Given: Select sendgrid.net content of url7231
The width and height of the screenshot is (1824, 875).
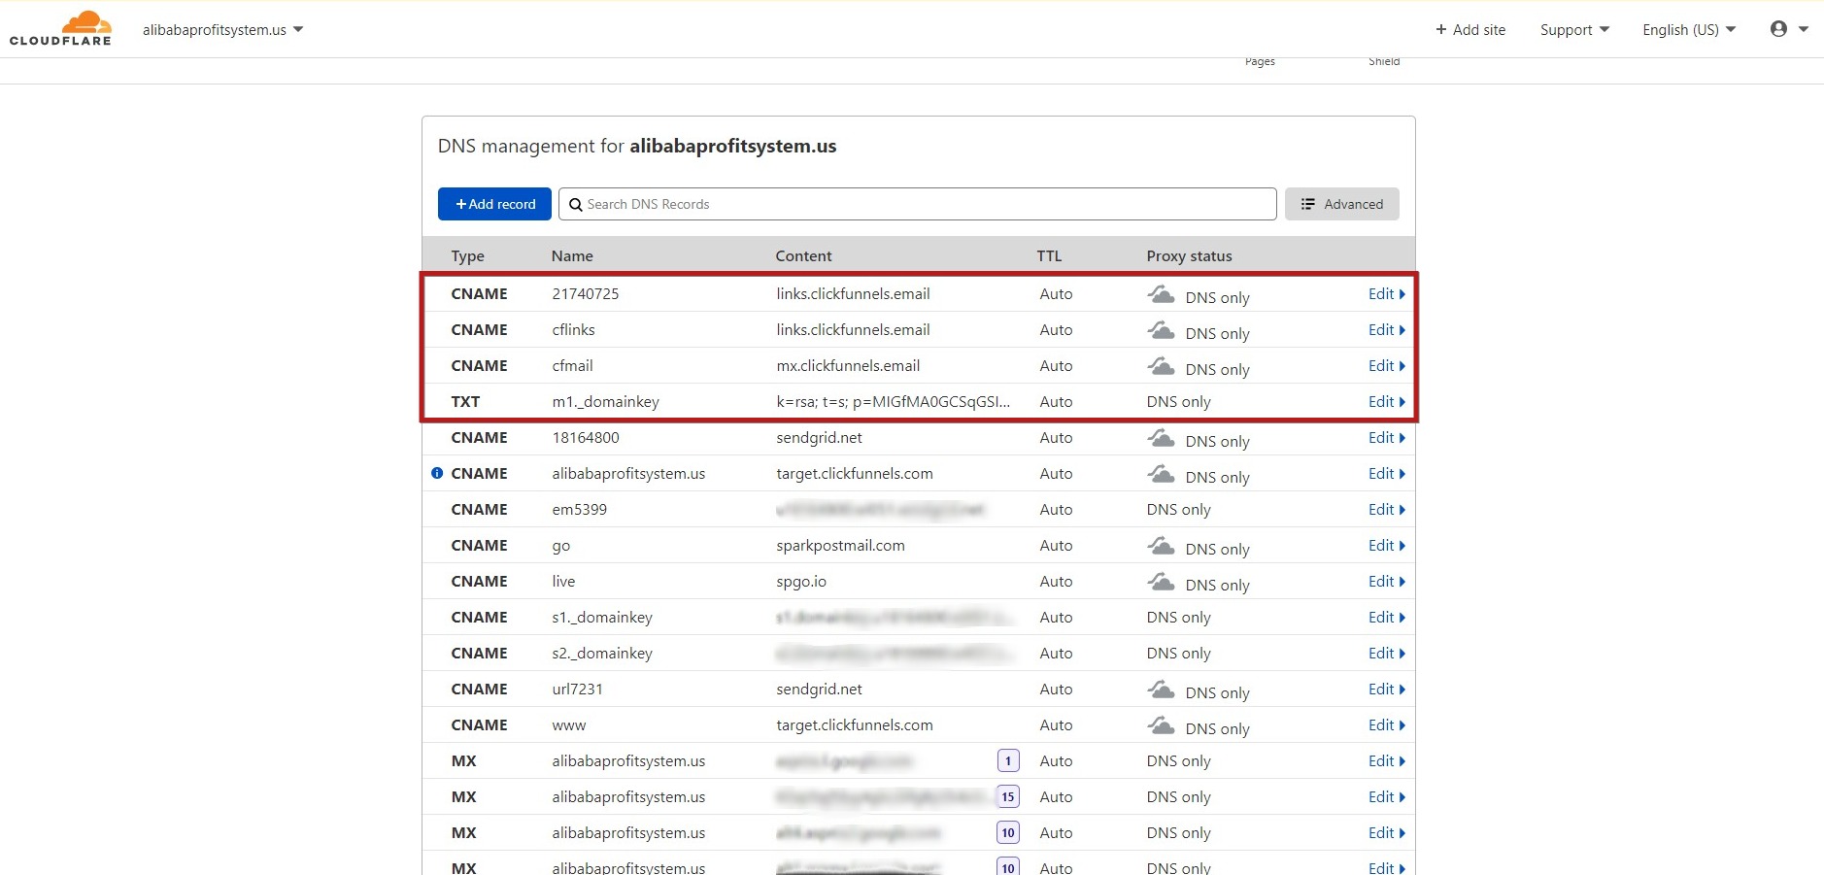Looking at the screenshot, I should coord(819,690).
